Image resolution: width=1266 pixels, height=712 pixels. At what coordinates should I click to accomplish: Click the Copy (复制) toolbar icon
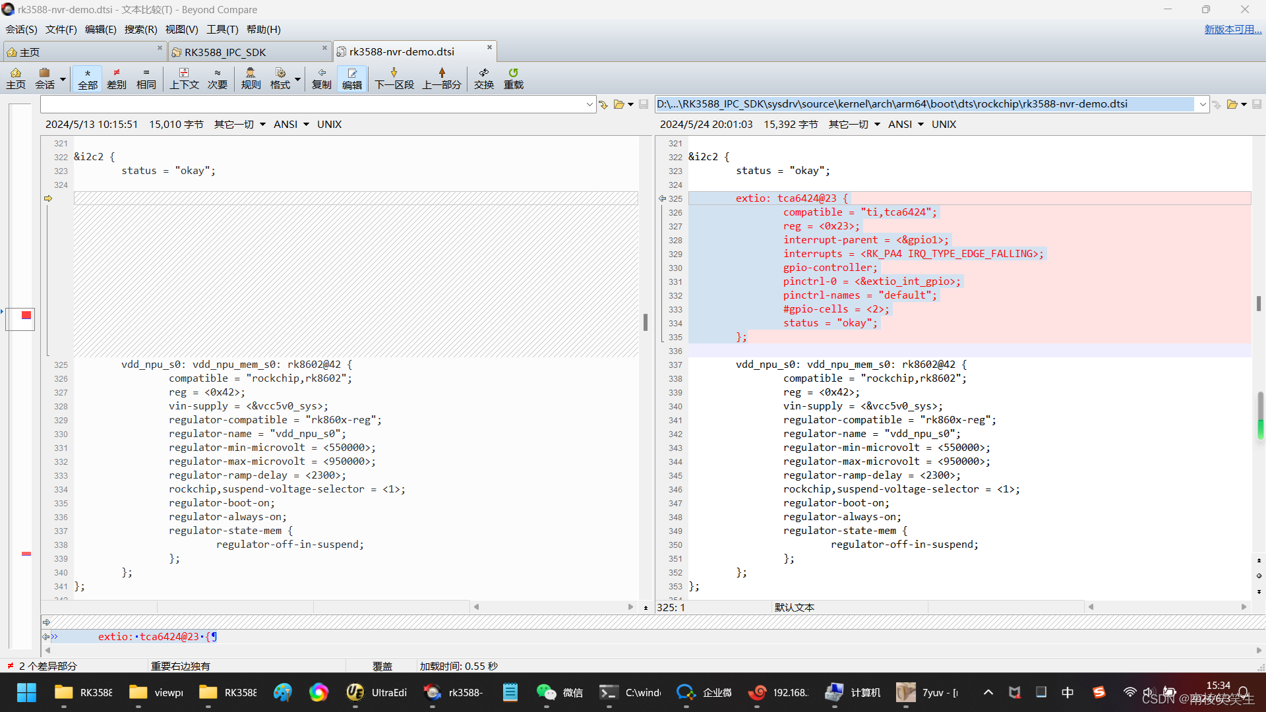[321, 78]
